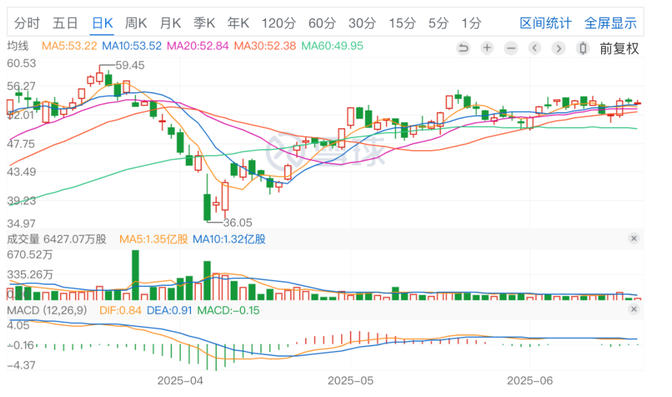Zoom in chart with plus icon

487,48
